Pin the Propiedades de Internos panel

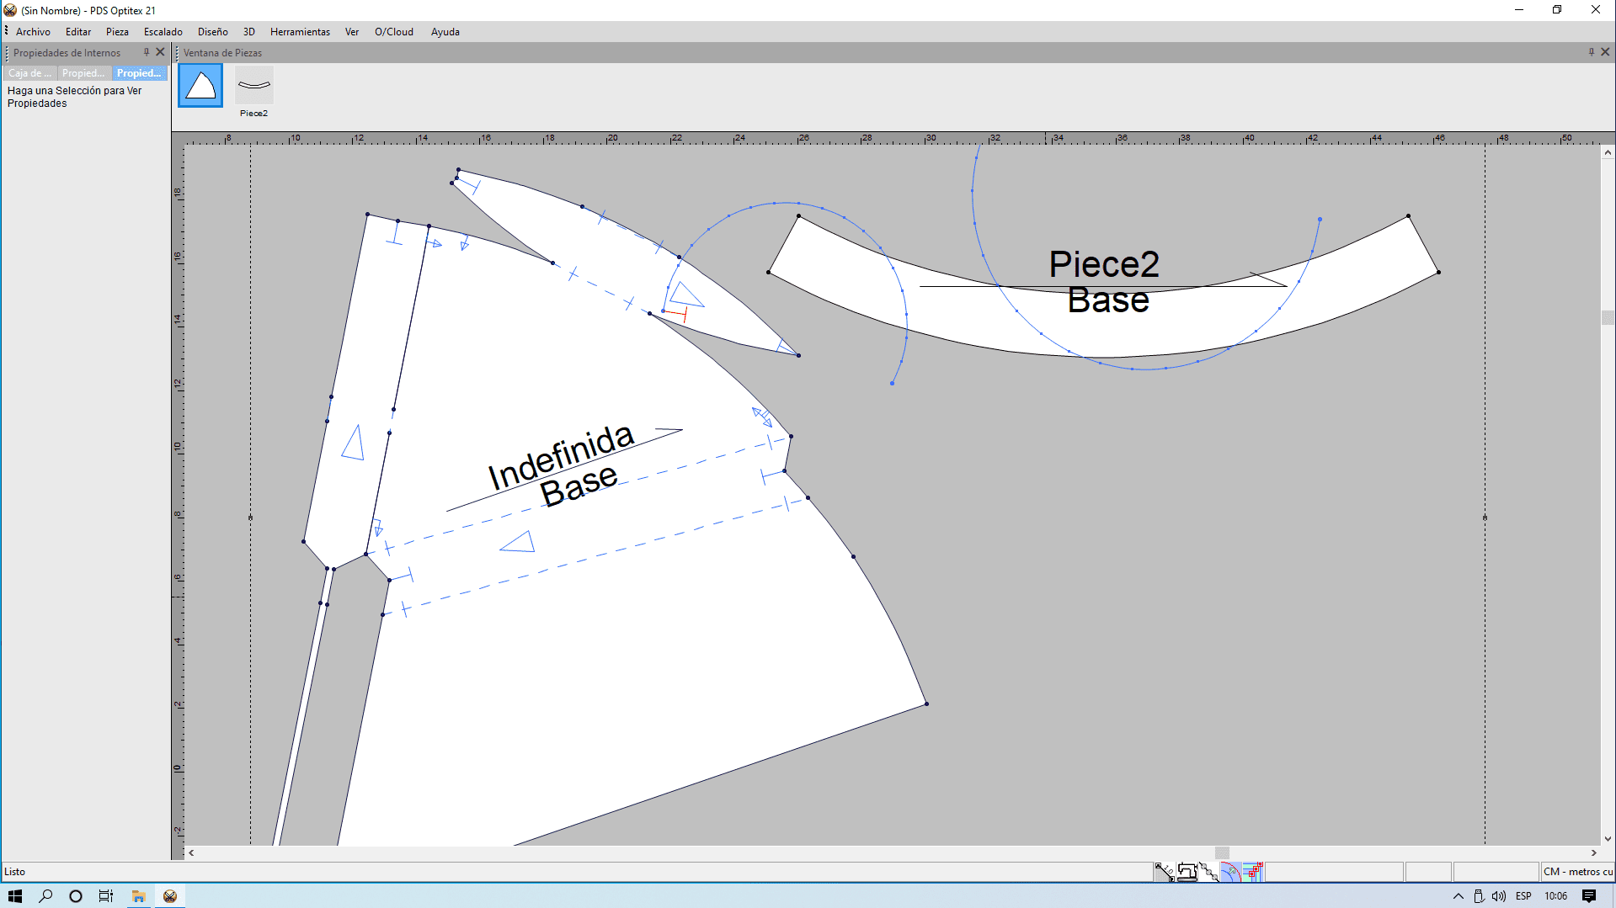pyautogui.click(x=146, y=52)
